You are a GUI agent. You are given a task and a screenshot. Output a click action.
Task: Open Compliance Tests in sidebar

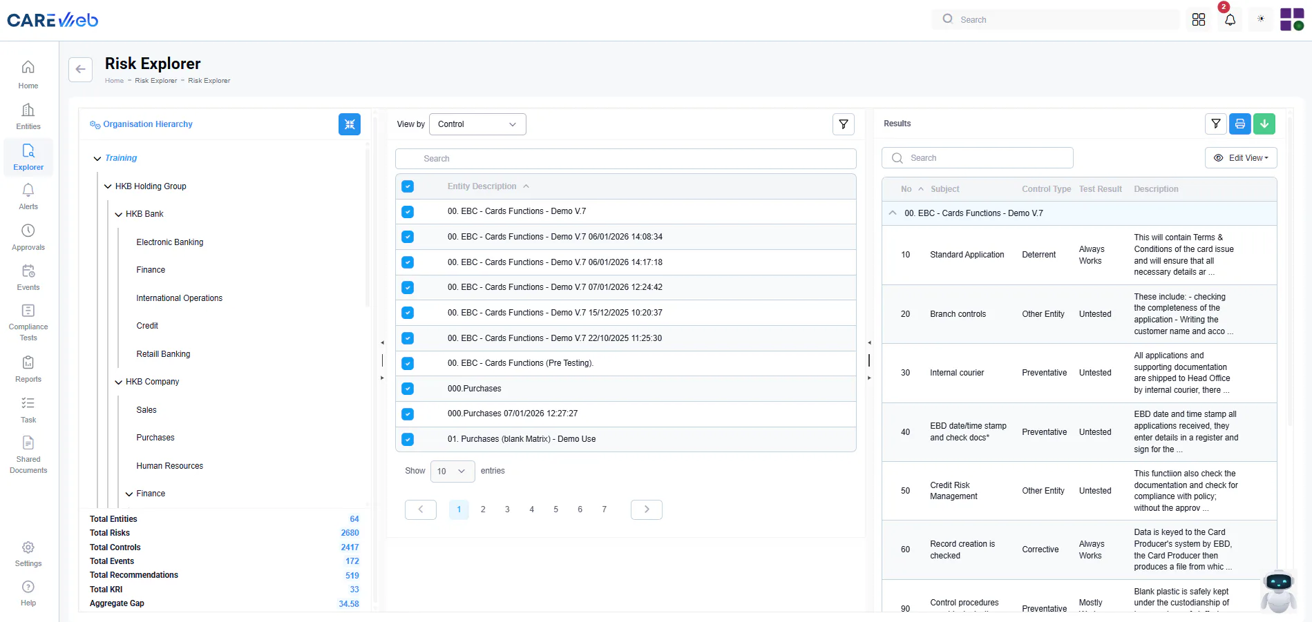click(28, 322)
